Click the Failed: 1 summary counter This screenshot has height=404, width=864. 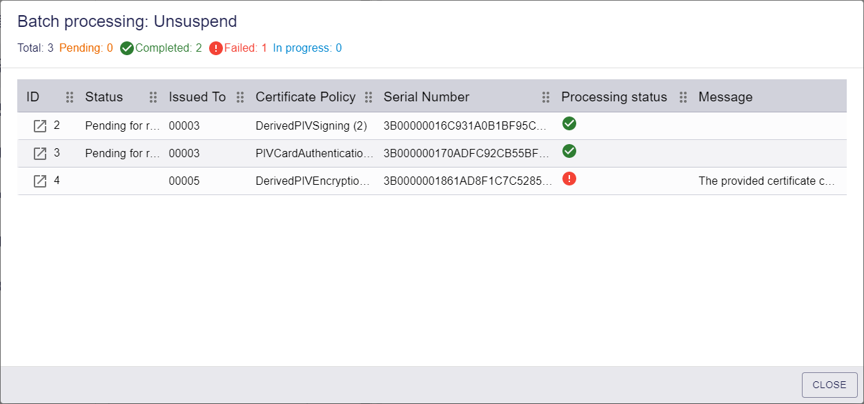[238, 48]
